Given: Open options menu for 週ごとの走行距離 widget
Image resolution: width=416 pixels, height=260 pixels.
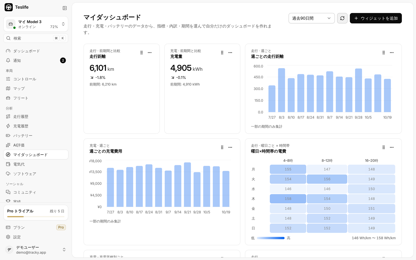Looking at the screenshot, I should click(392, 53).
